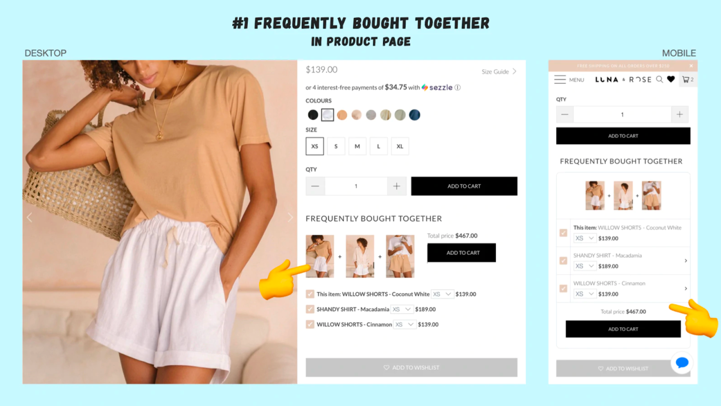Show next product image arrow

click(290, 217)
